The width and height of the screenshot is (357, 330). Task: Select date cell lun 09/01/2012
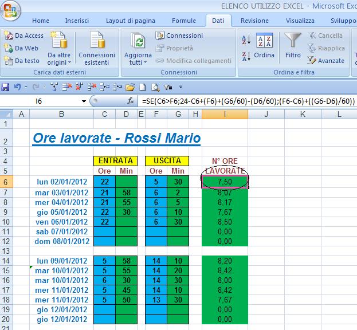62,261
